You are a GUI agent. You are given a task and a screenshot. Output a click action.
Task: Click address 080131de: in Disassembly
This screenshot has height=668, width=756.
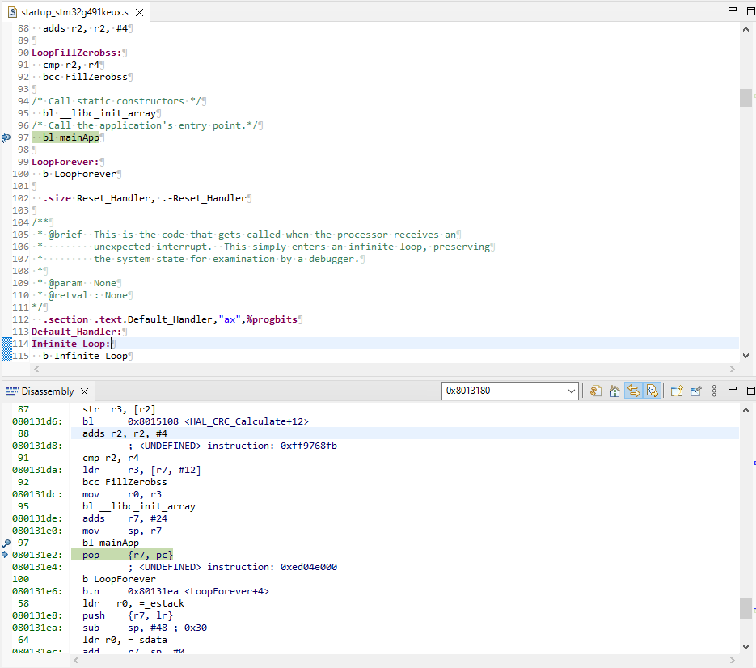click(37, 518)
